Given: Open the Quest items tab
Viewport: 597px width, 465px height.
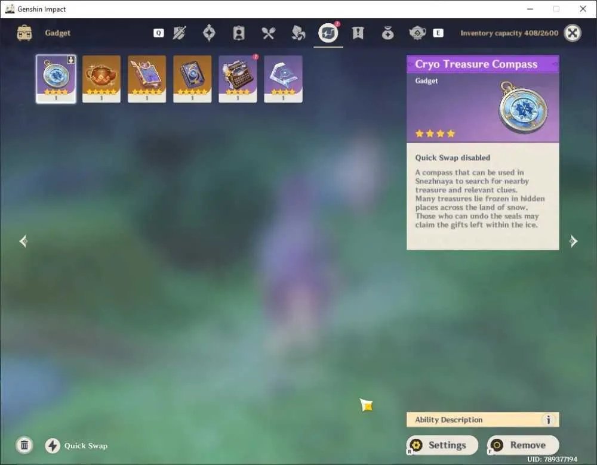Looking at the screenshot, I should 358,33.
